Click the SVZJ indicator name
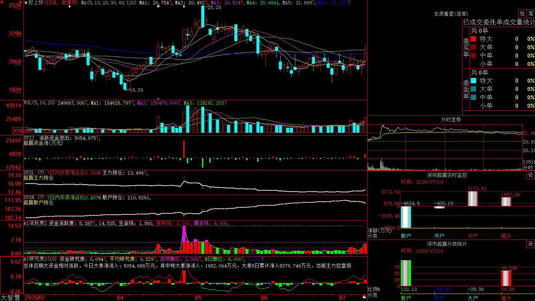The width and height of the screenshot is (535, 301). point(29,138)
